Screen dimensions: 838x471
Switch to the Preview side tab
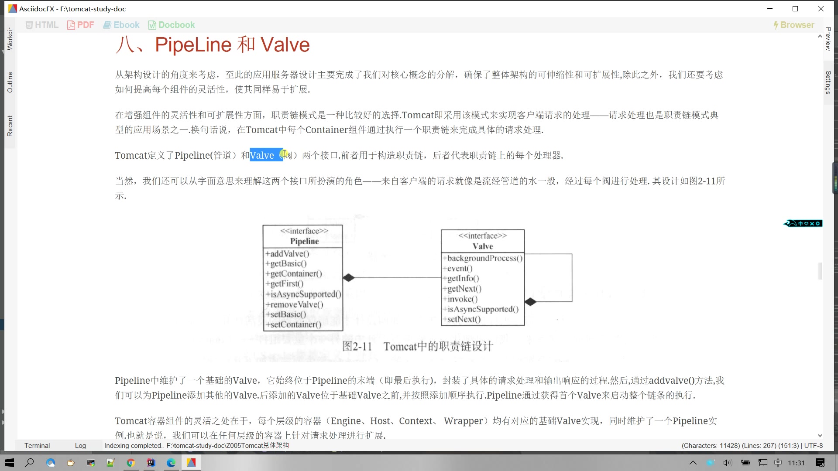[828, 38]
